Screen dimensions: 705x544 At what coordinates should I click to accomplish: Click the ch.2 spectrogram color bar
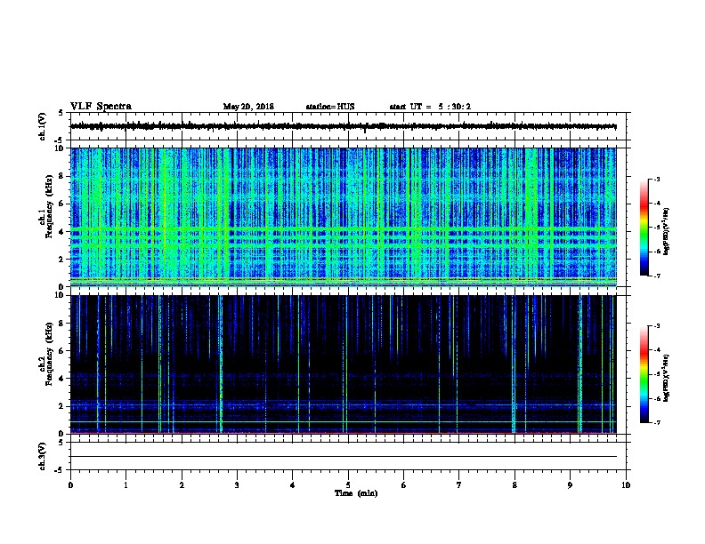[644, 374]
